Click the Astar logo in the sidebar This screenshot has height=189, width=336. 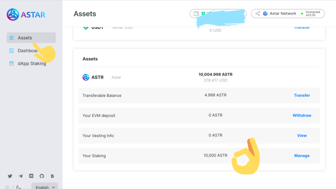click(x=26, y=14)
